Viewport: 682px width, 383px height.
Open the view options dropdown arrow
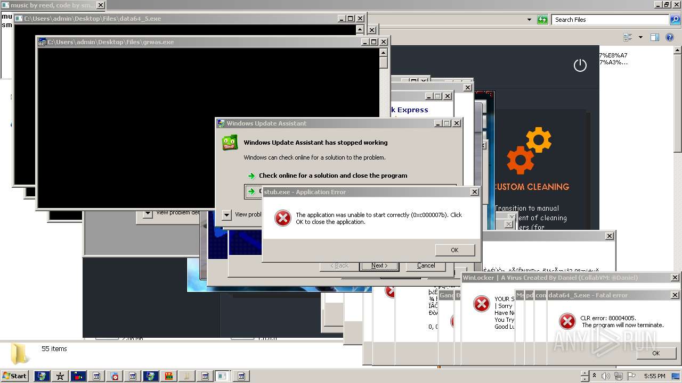[x=640, y=37]
